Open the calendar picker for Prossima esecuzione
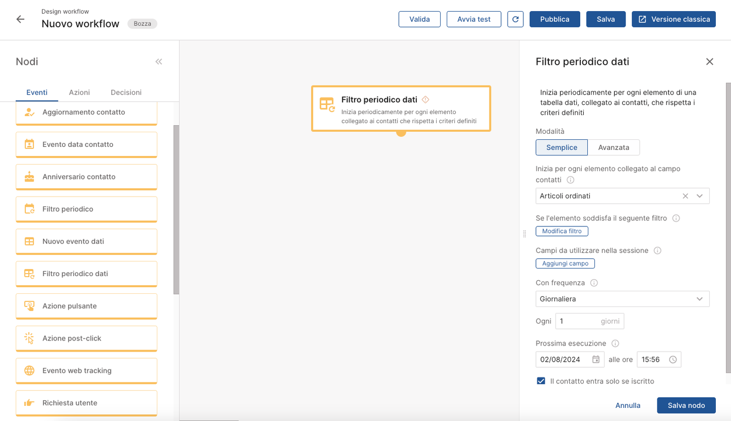731x421 pixels. [x=596, y=360]
